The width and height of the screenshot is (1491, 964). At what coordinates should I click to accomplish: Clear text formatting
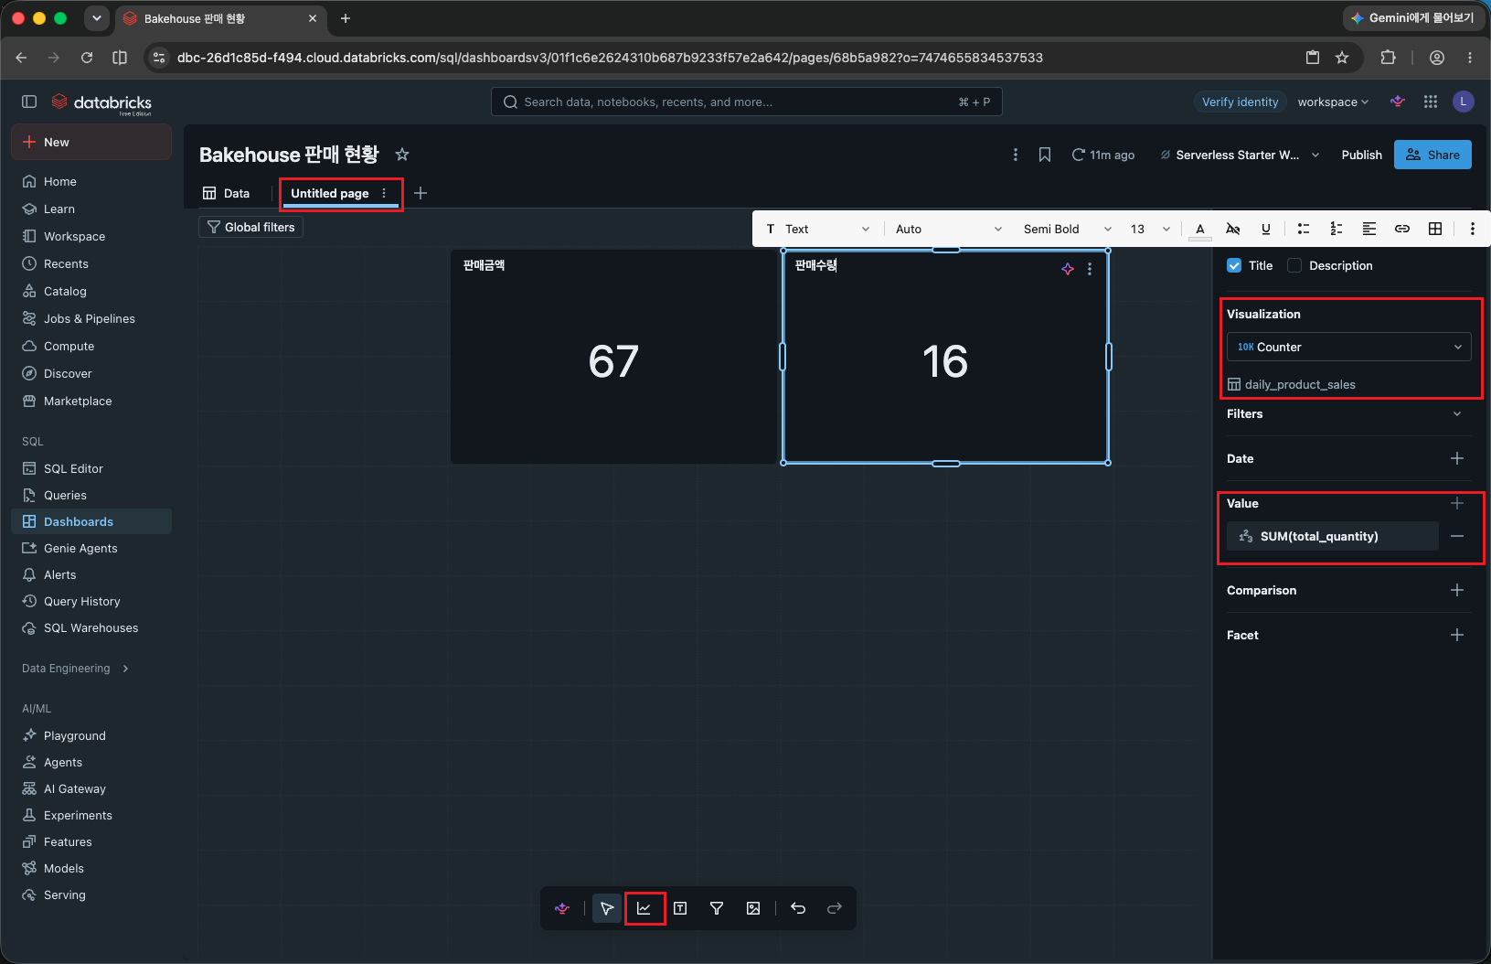pyautogui.click(x=1233, y=230)
